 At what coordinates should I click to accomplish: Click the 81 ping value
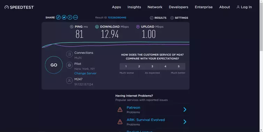pos(79,34)
